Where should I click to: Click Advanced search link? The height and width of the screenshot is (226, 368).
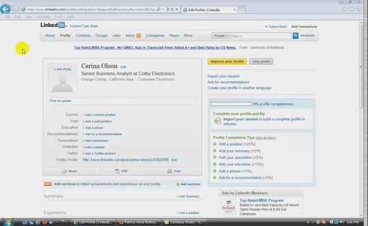[x=307, y=35]
